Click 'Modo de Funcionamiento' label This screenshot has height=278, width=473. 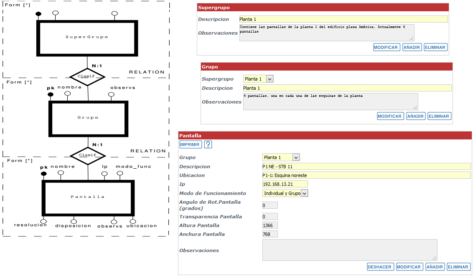point(213,193)
